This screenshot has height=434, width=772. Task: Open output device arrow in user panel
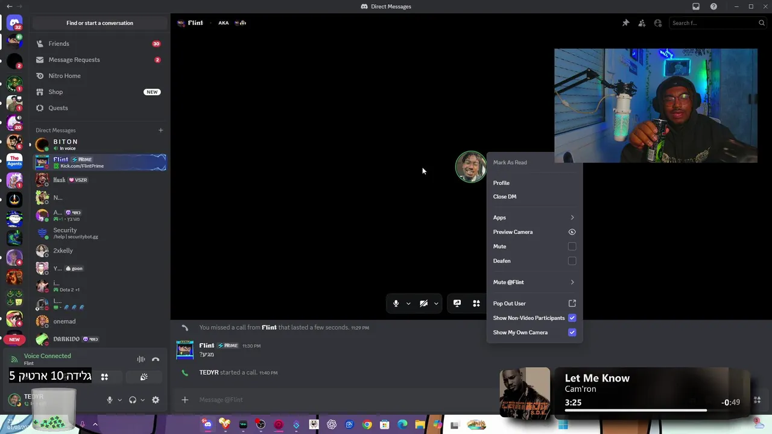point(142,400)
